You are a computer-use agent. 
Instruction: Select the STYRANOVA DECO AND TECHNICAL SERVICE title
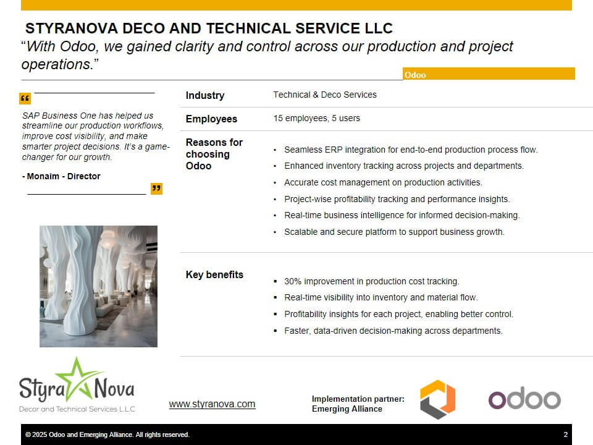pyautogui.click(x=209, y=28)
